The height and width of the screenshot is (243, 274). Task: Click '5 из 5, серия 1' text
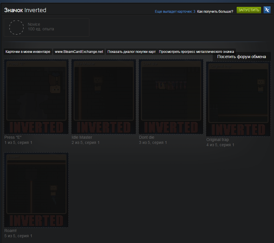(x=18, y=236)
